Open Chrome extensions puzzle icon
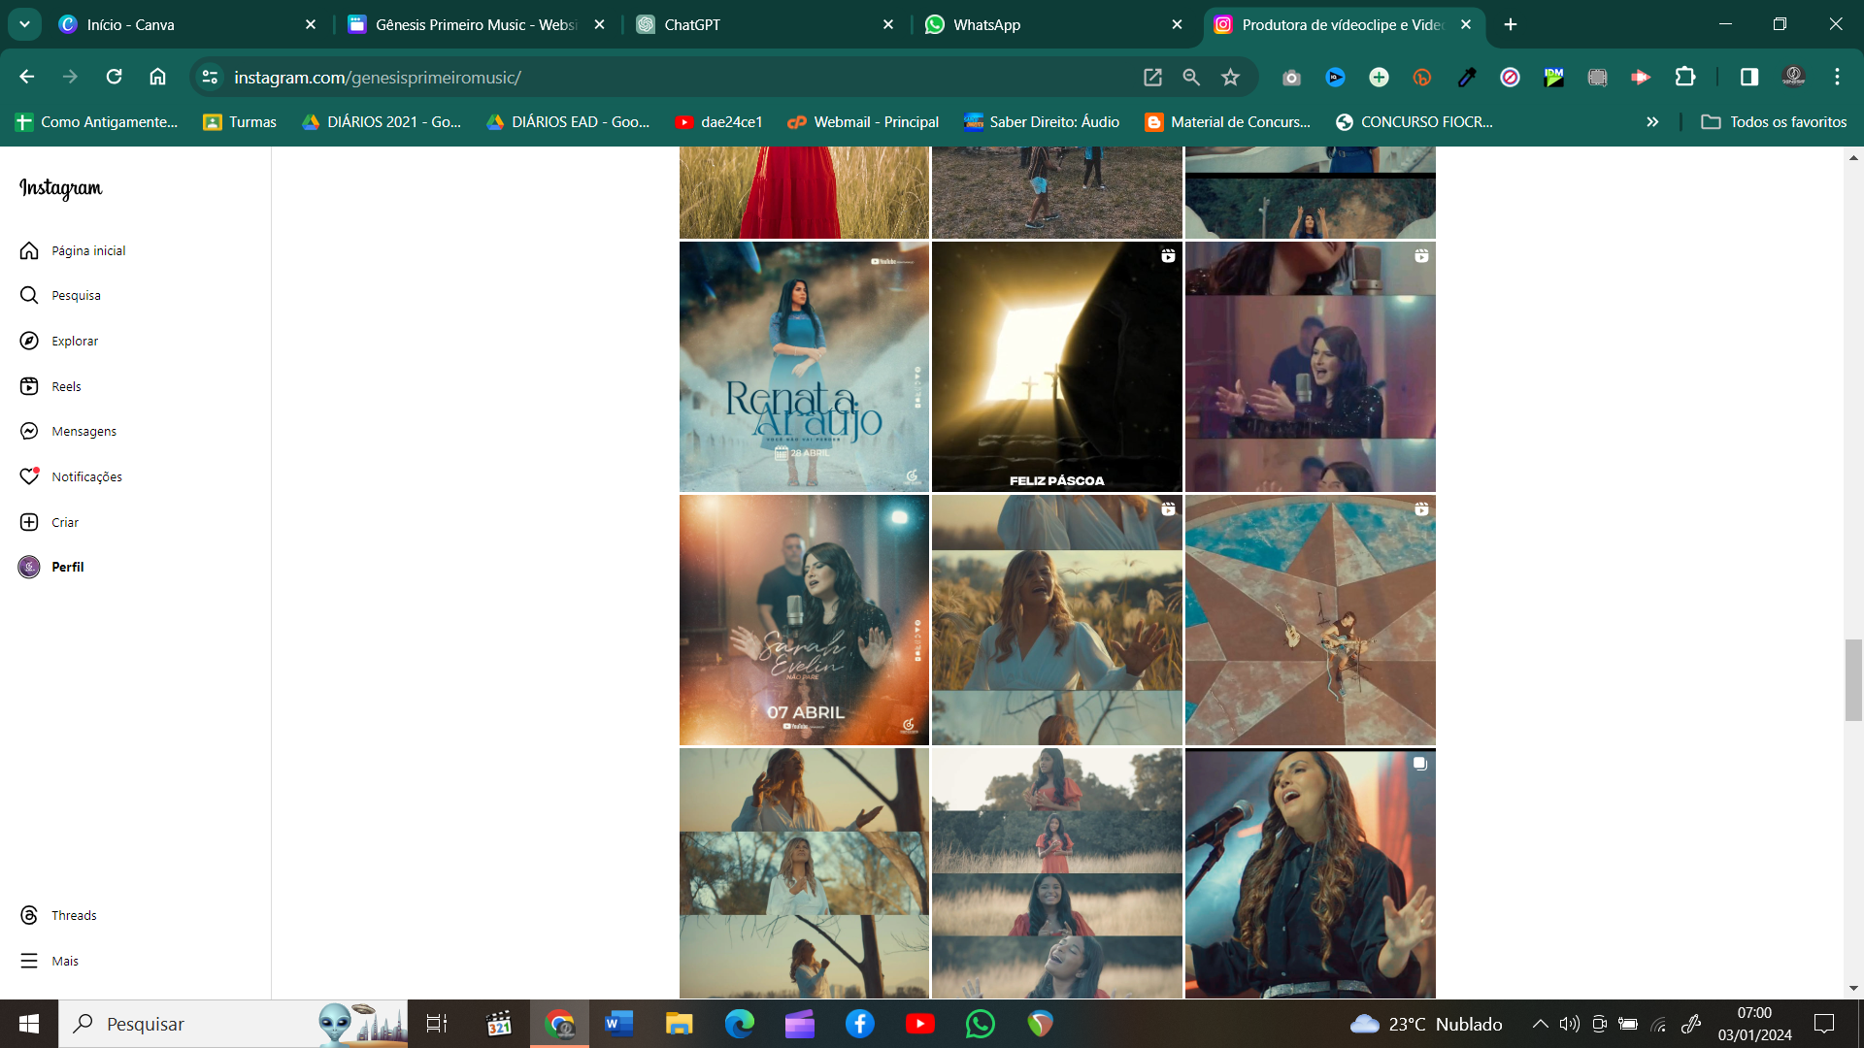Screen dimensions: 1864x1048 (1685, 77)
